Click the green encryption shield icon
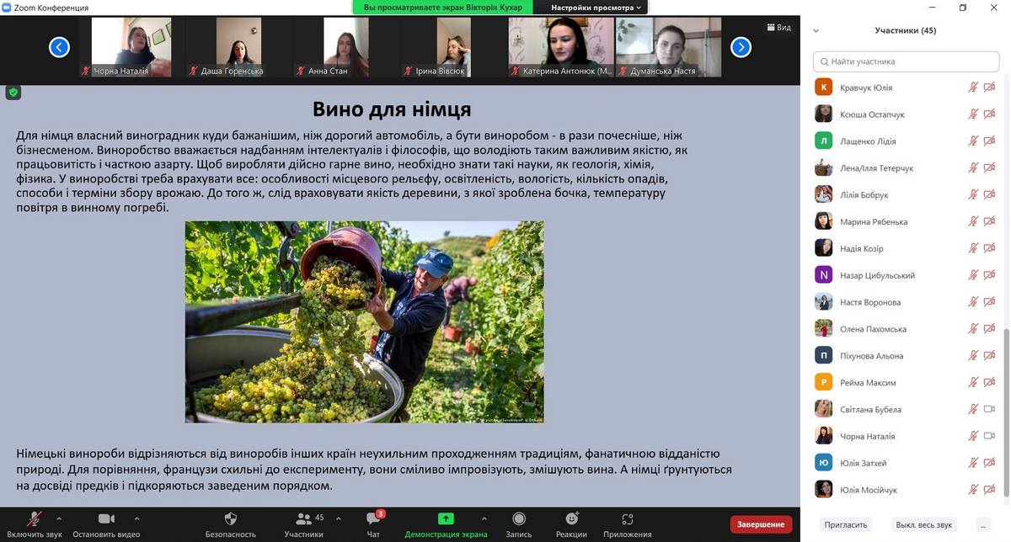1011x542 pixels. (13, 93)
